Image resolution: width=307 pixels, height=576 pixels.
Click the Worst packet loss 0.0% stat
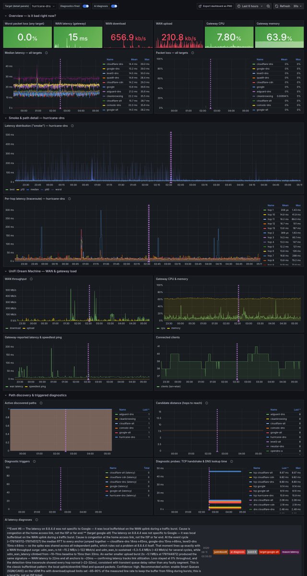(x=27, y=37)
